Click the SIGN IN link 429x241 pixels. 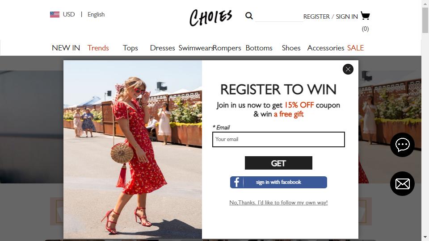tap(347, 17)
